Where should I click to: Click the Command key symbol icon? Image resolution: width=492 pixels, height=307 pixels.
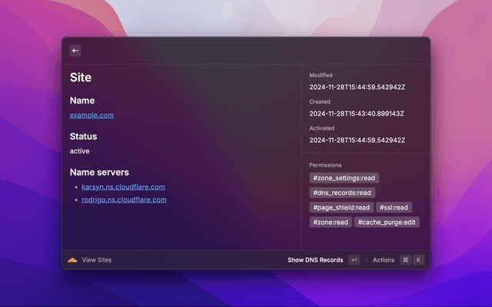pos(405,260)
